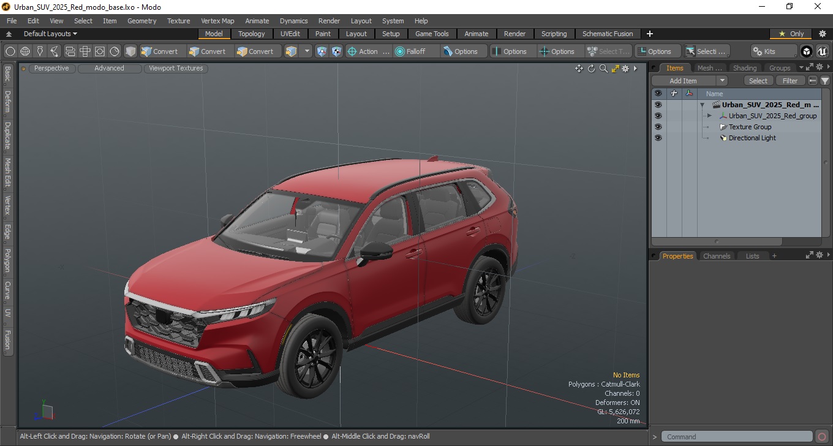The image size is (833, 446).
Task: Click the Command input field
Action: tap(737, 437)
